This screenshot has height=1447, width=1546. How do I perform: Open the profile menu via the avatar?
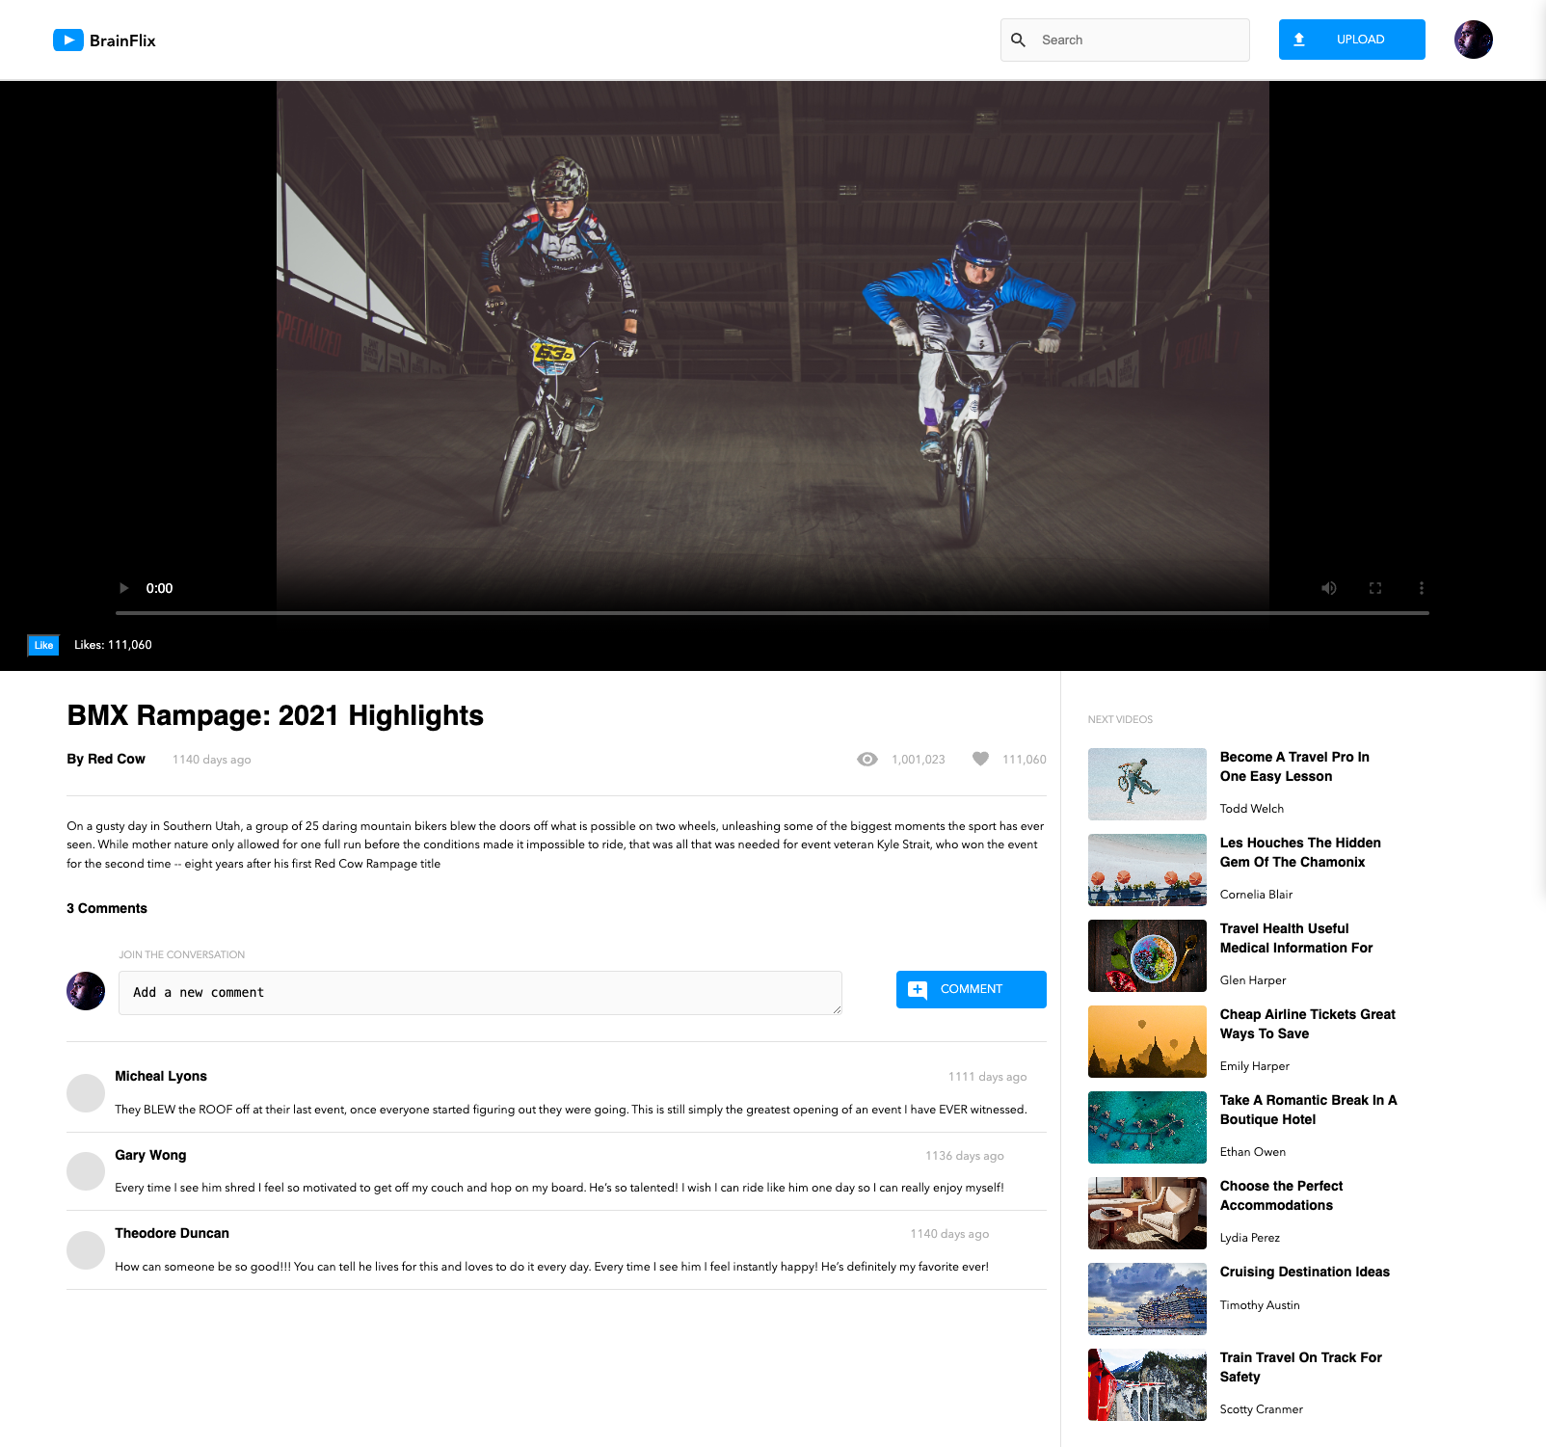pos(1473,40)
